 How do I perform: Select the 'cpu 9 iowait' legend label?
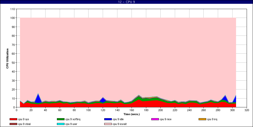pos(120,124)
